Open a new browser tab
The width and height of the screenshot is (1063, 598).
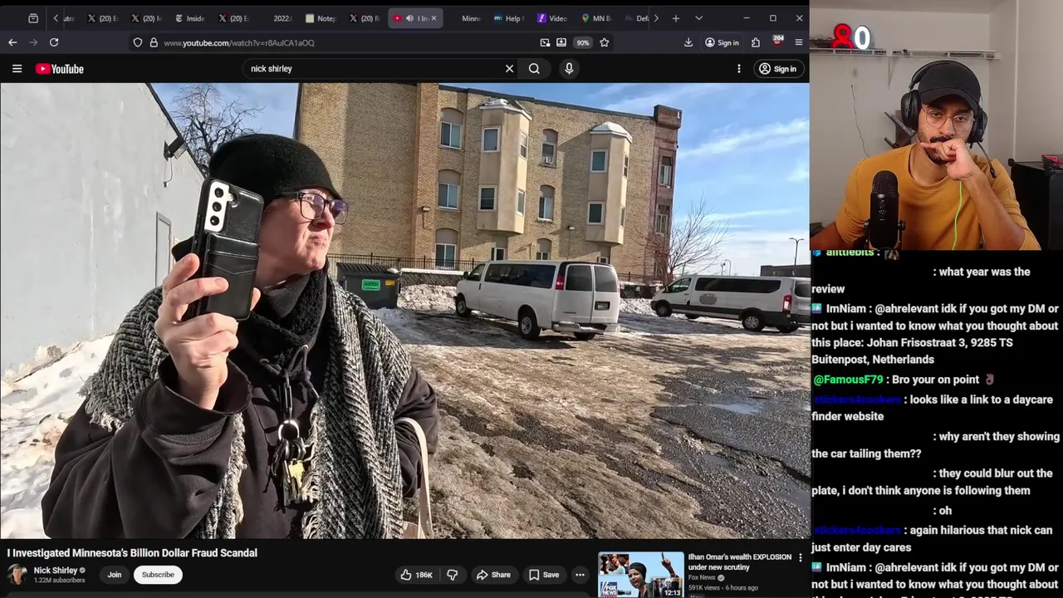676,18
